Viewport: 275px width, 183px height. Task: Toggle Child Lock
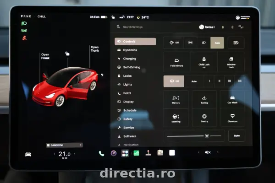204,62
